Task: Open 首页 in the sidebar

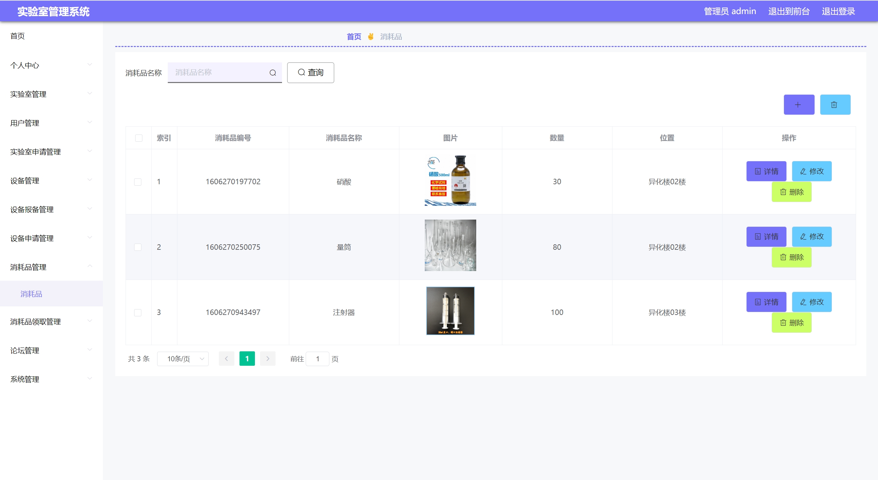Action: (17, 36)
